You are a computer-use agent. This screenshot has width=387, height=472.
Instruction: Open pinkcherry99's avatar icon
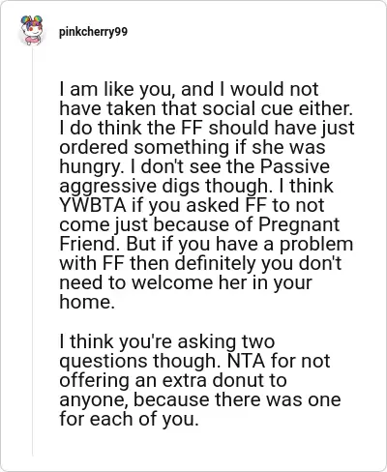(x=32, y=30)
